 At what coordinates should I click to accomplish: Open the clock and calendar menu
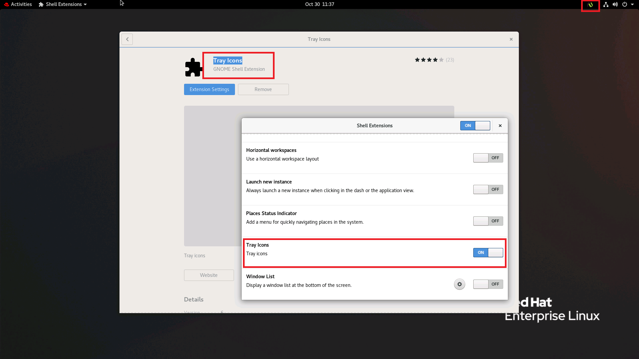pos(319,4)
